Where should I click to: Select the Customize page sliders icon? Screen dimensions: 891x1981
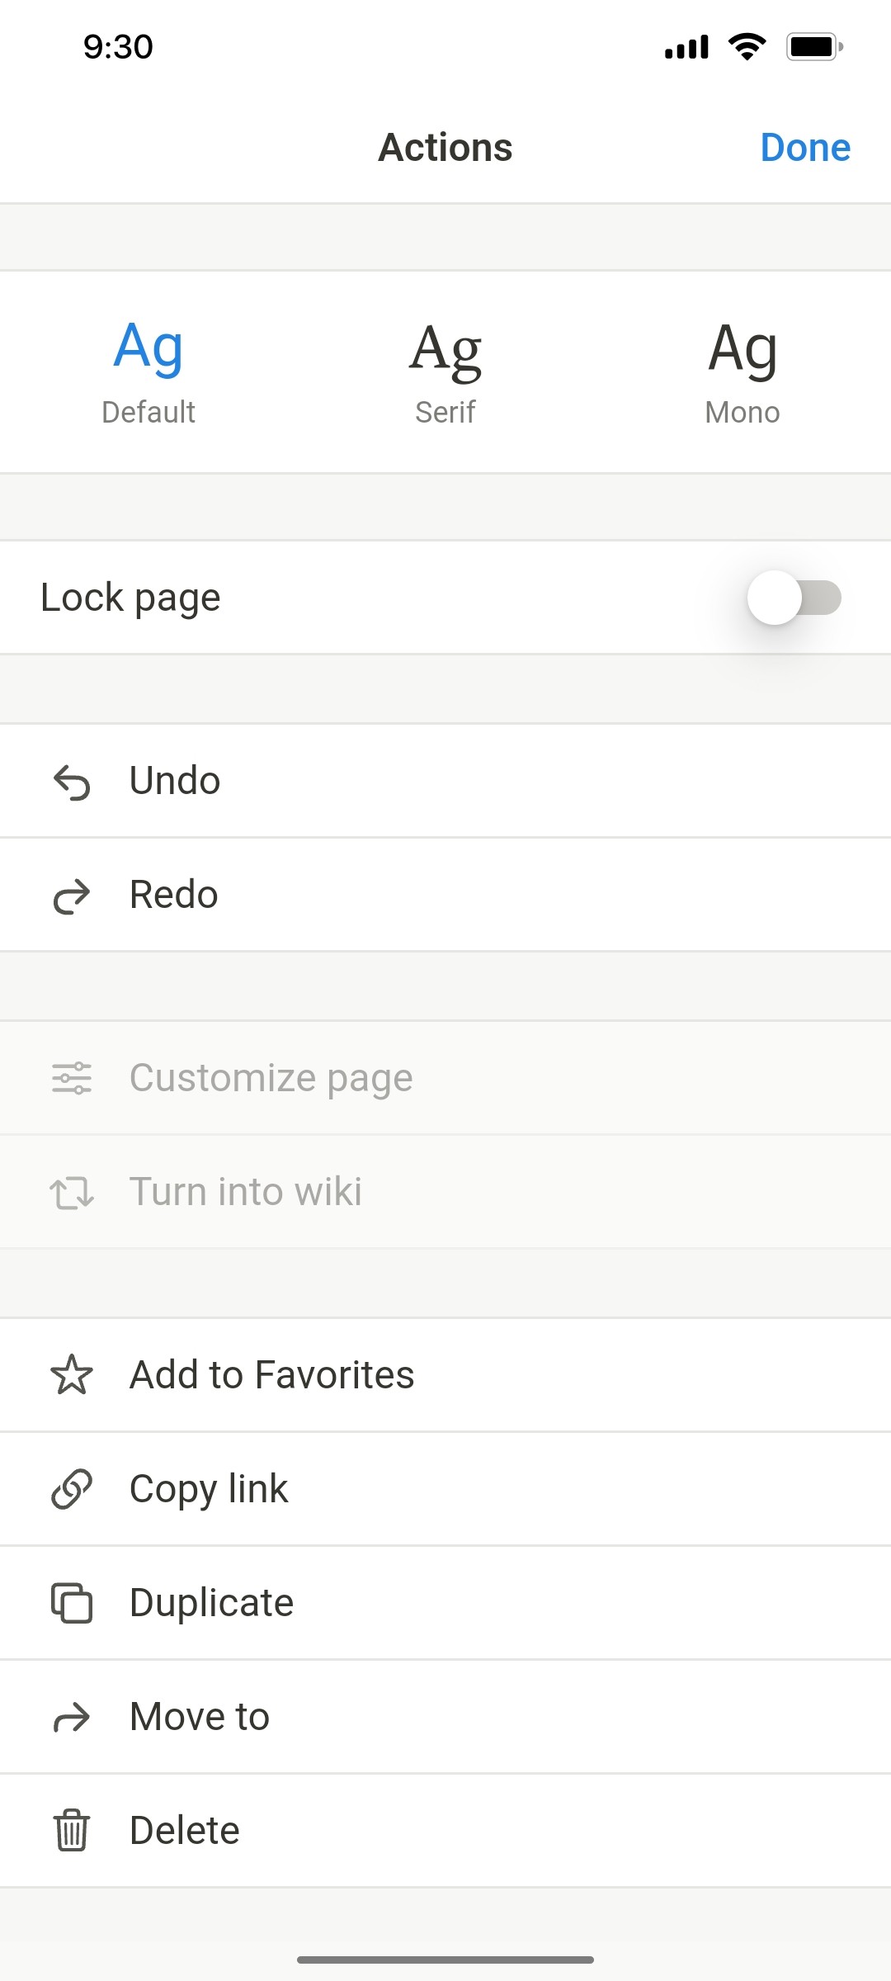point(73,1076)
